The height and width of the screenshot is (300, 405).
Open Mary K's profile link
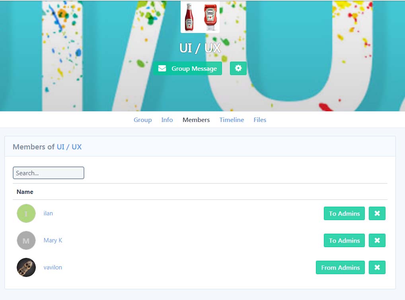tap(53, 240)
